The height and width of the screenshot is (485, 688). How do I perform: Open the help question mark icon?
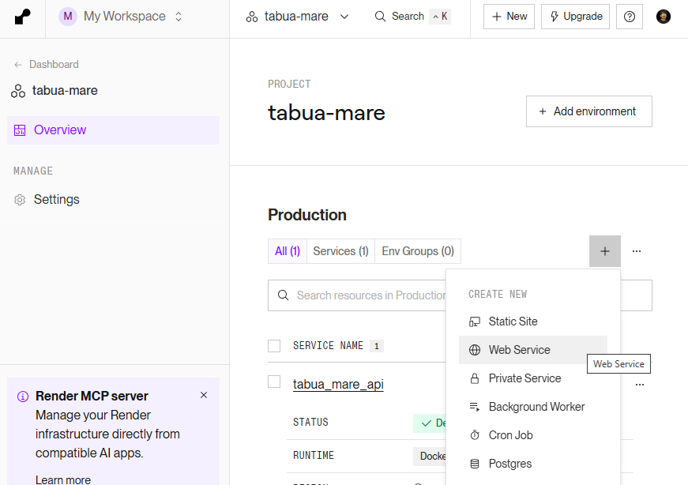coord(629,17)
